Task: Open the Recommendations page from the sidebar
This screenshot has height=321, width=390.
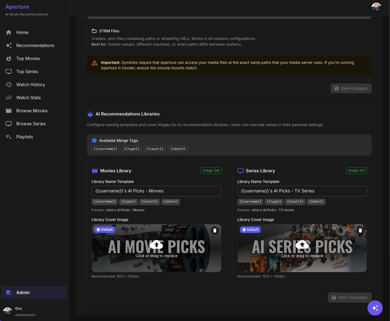Action: point(35,46)
